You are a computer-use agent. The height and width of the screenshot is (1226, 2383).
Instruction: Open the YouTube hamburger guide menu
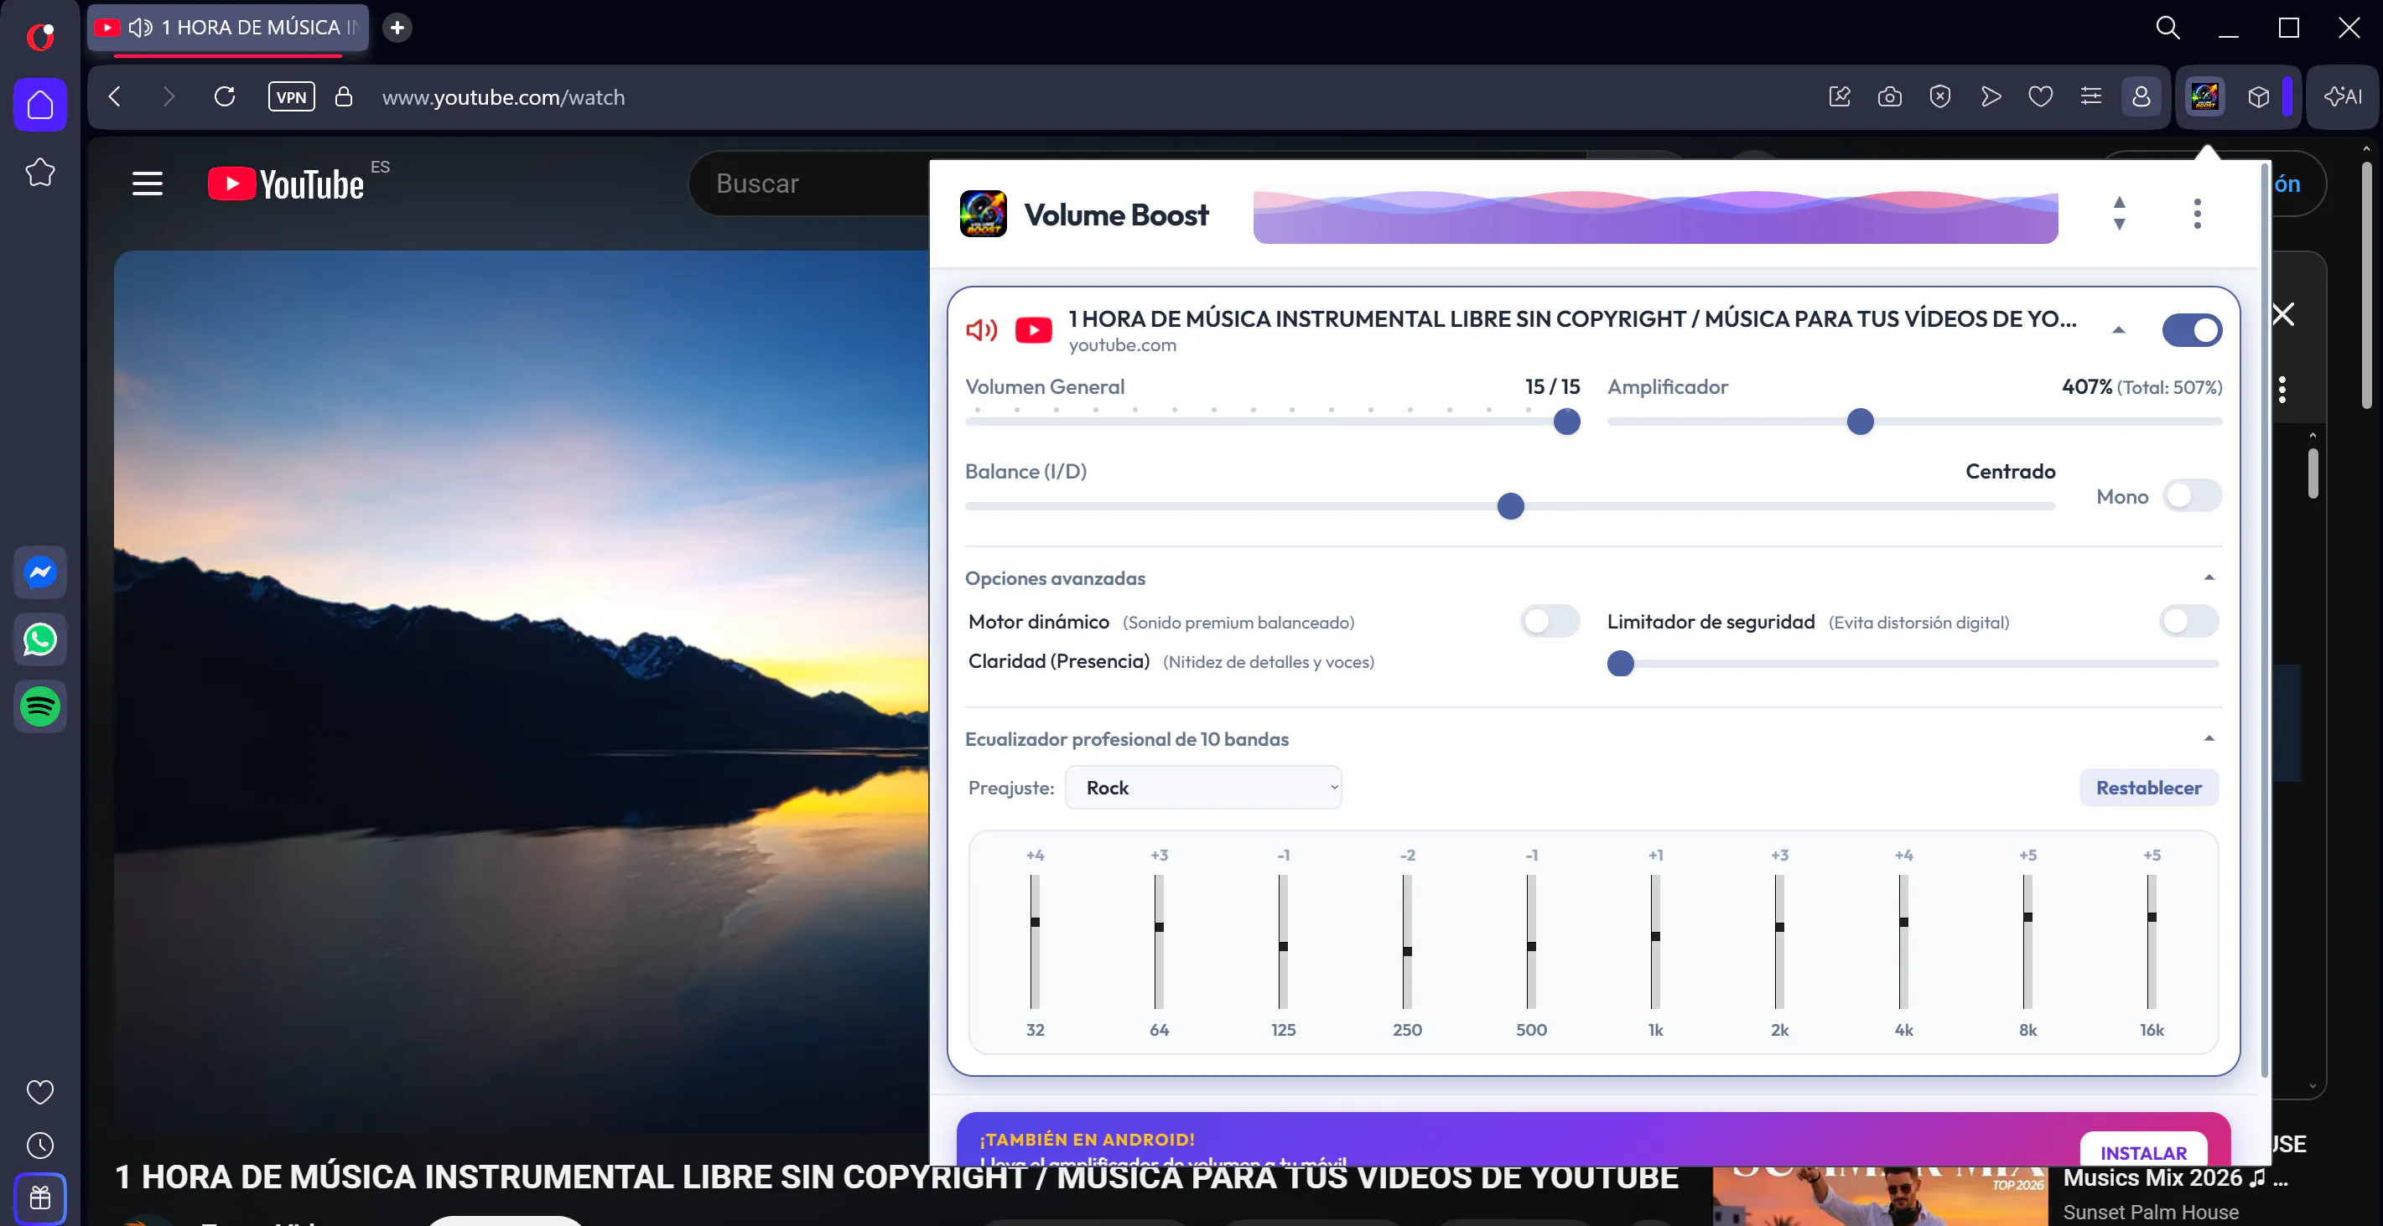148,184
